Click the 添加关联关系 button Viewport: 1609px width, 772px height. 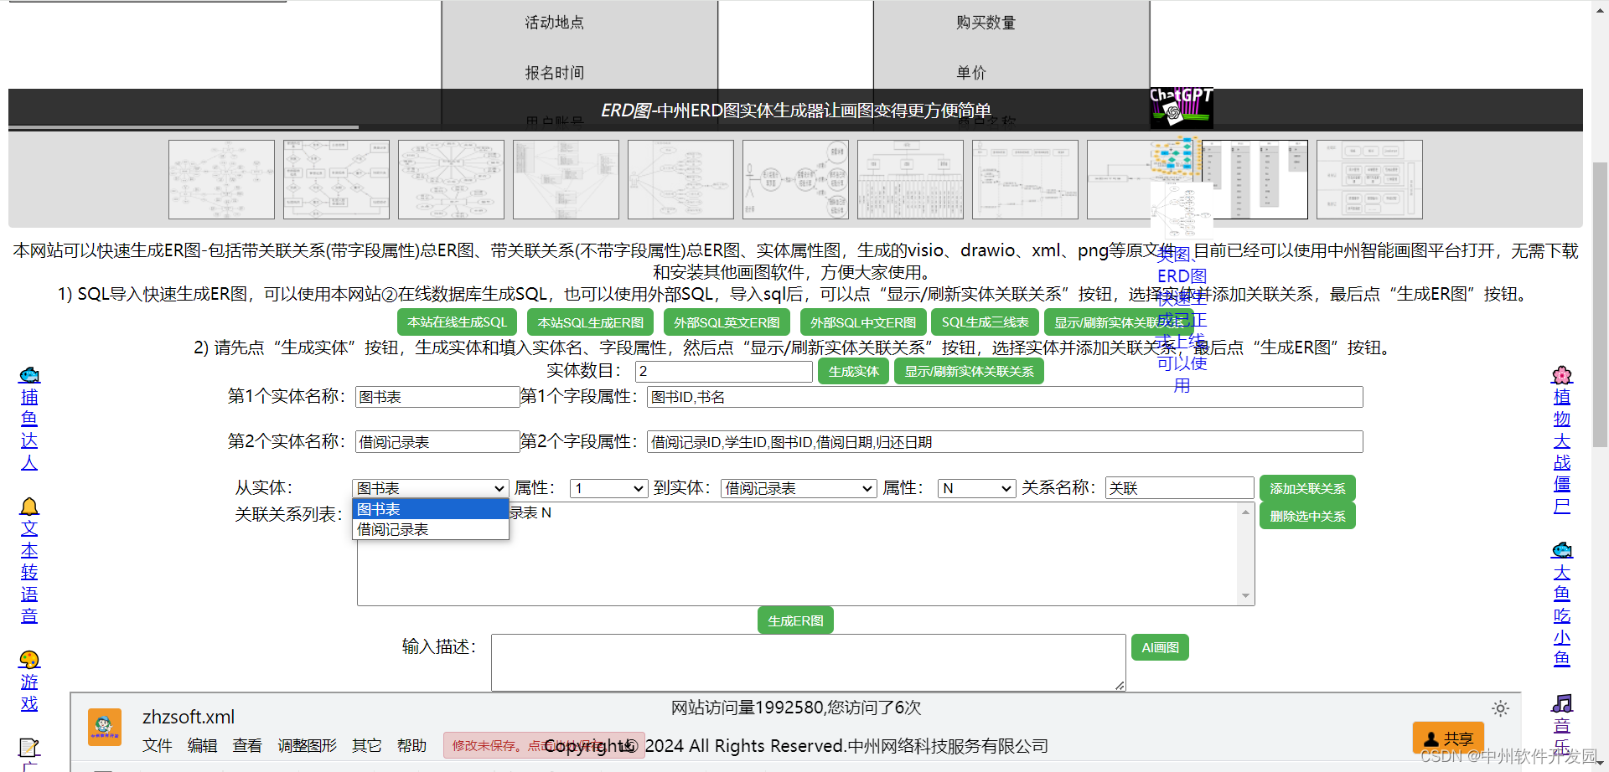1307,488
